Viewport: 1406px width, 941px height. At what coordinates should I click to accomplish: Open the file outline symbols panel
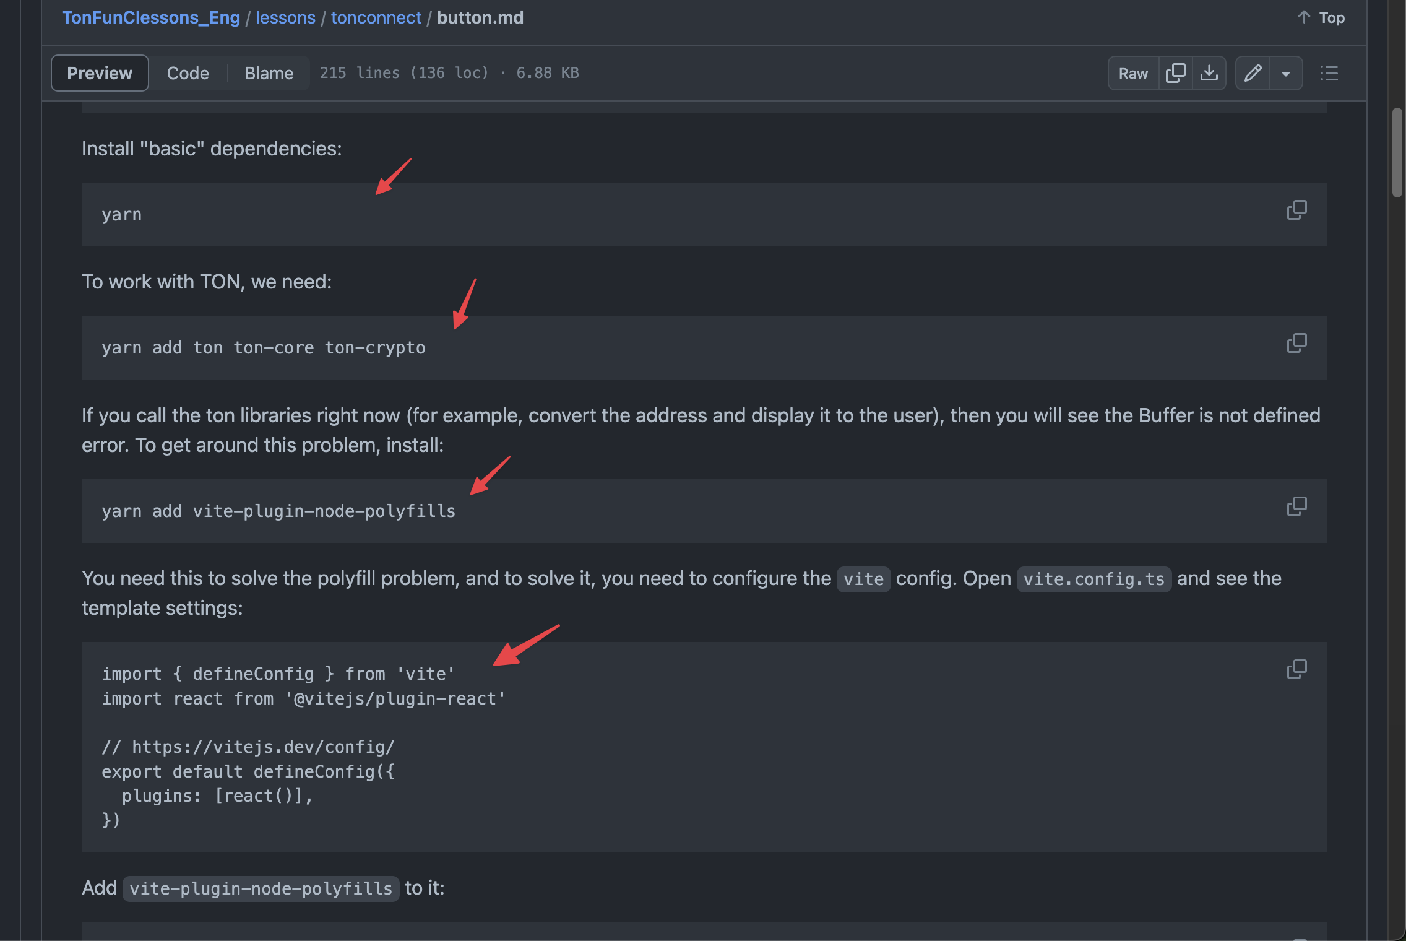(1329, 72)
